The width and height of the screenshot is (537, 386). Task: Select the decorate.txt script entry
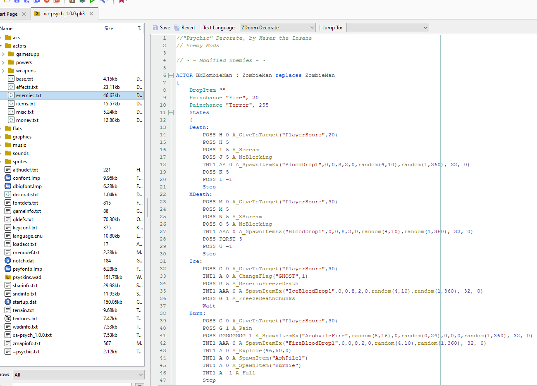pyautogui.click(x=26, y=195)
